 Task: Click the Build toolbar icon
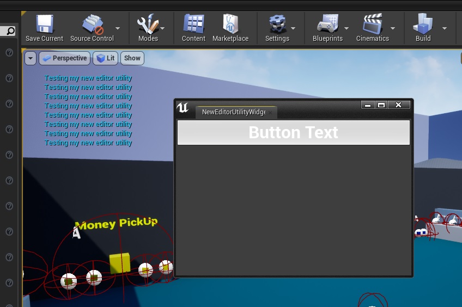coord(423,24)
